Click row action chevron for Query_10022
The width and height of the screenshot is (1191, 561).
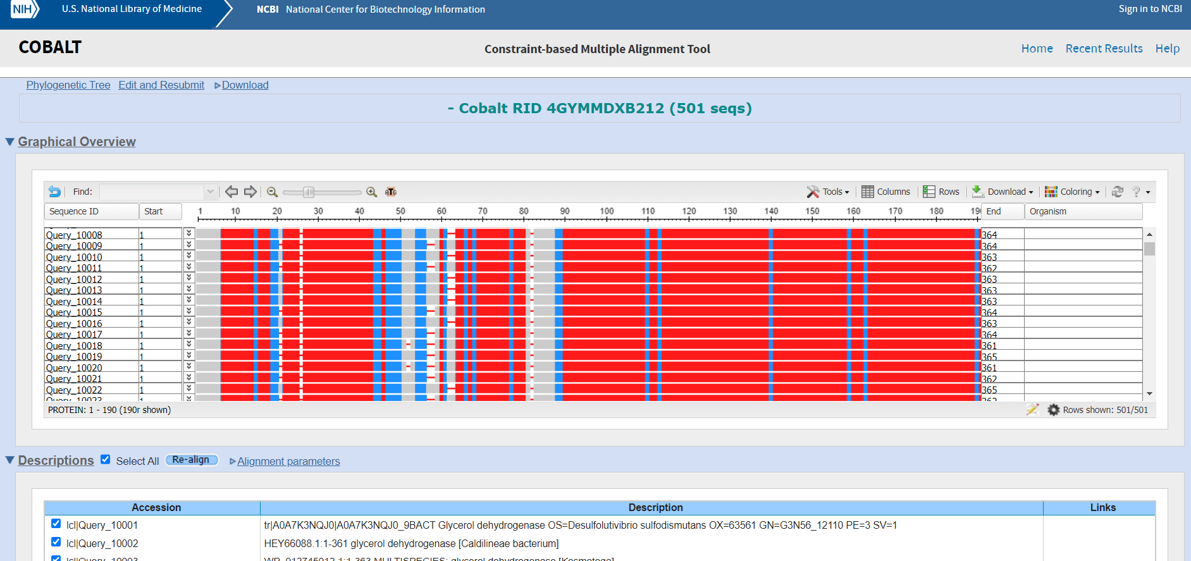pyautogui.click(x=188, y=388)
